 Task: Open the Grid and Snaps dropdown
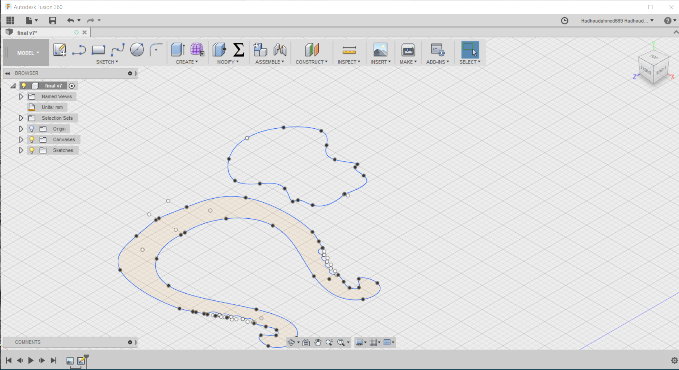point(375,342)
